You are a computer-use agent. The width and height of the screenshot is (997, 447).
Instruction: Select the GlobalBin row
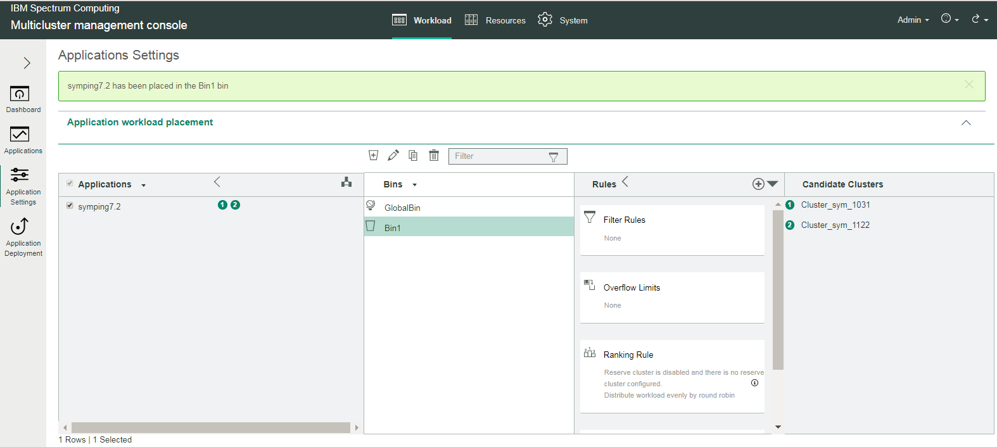click(469, 208)
